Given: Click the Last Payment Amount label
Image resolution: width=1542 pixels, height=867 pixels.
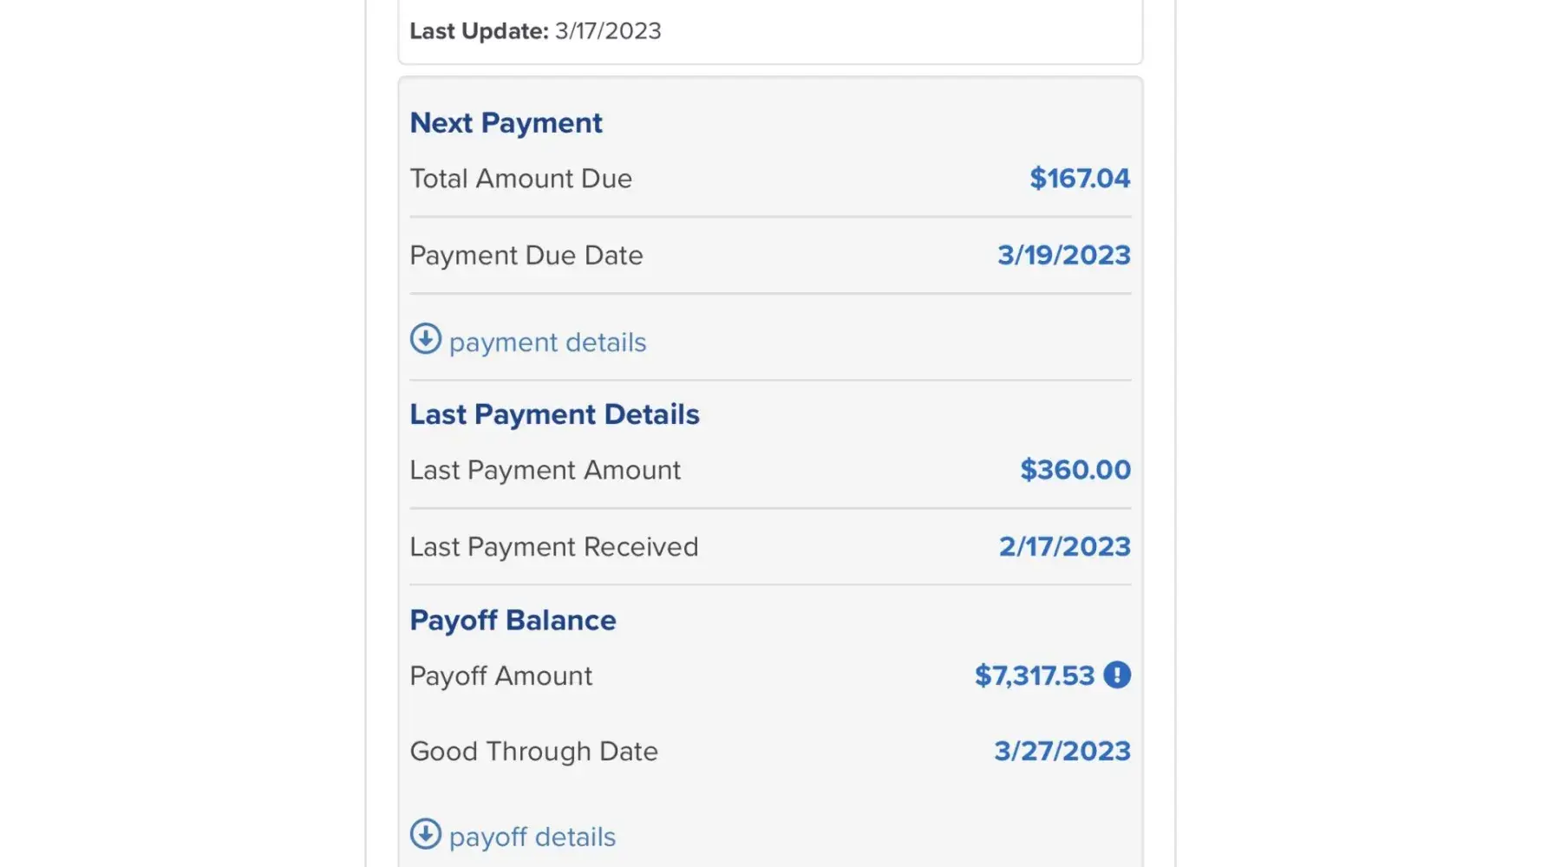Looking at the screenshot, I should click(545, 470).
